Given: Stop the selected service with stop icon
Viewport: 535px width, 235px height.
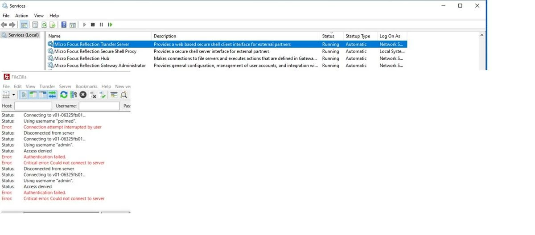Looking at the screenshot, I should (93, 25).
